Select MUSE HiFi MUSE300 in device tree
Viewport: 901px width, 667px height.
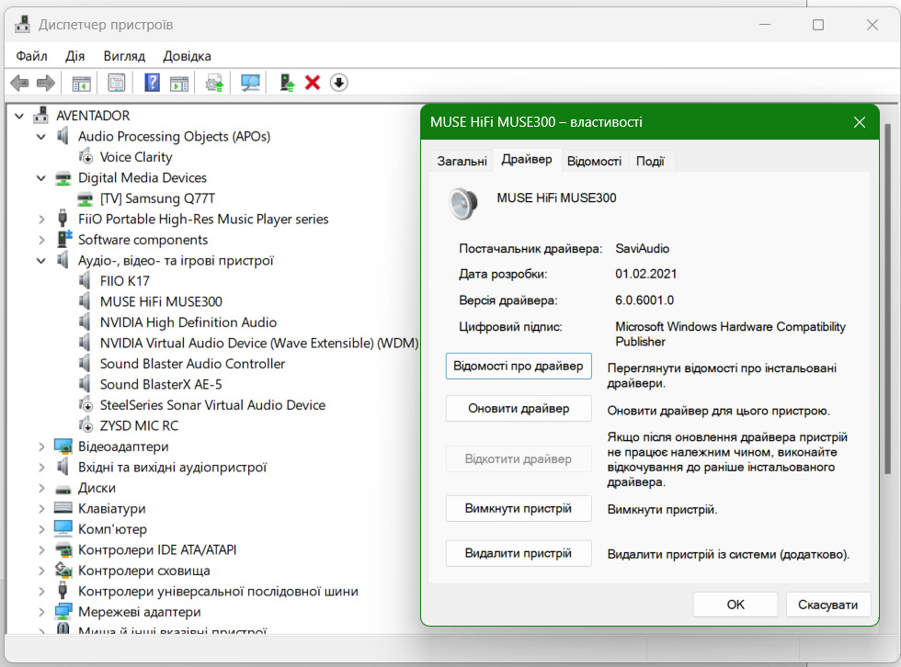coord(161,302)
